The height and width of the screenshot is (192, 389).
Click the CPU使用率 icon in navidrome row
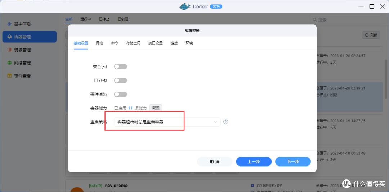click(252, 185)
